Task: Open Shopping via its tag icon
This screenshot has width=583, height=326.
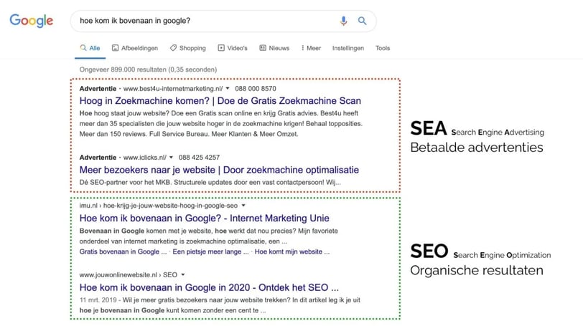Action: pyautogui.click(x=173, y=48)
